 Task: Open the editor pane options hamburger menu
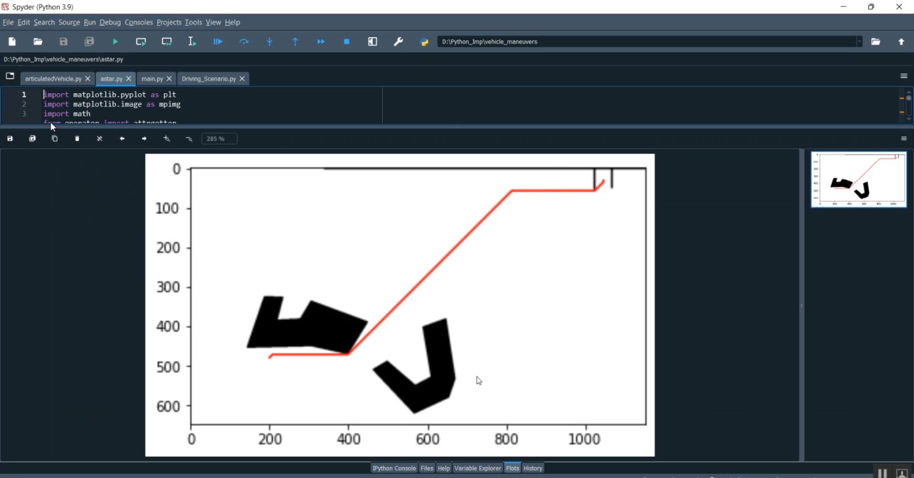tap(904, 76)
